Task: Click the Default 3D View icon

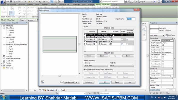Action: pos(44,1)
